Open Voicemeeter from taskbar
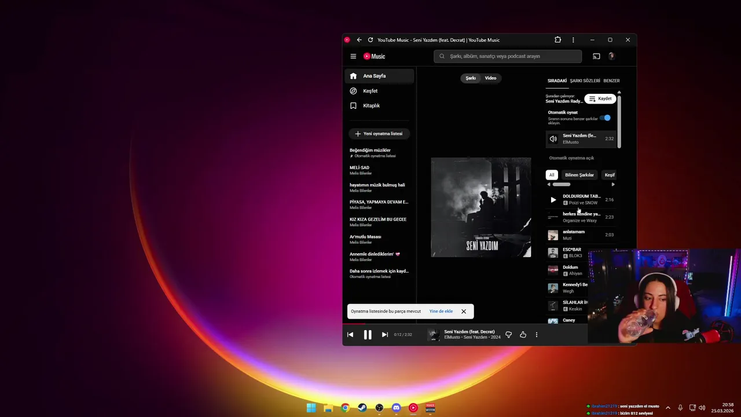 pos(430,408)
